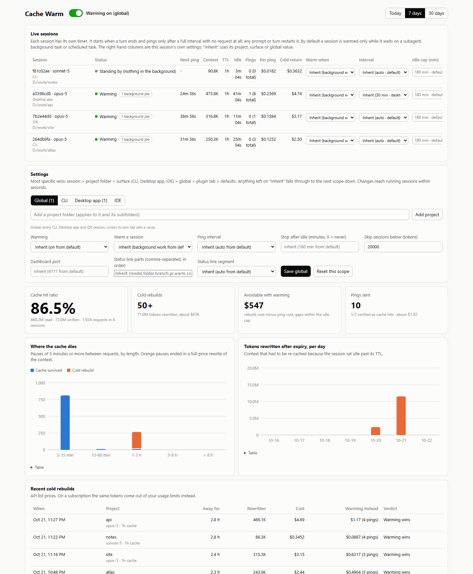Select the 7 days range

point(415,13)
